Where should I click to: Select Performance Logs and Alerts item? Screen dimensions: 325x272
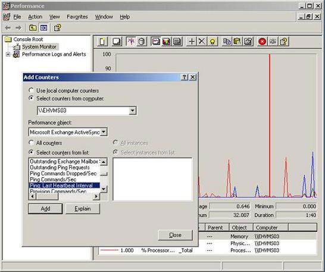point(54,54)
